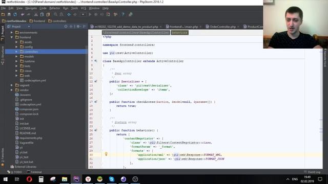Click the Open folder toolbar icon
Viewport: 328px width, 184px height.
point(3,14)
